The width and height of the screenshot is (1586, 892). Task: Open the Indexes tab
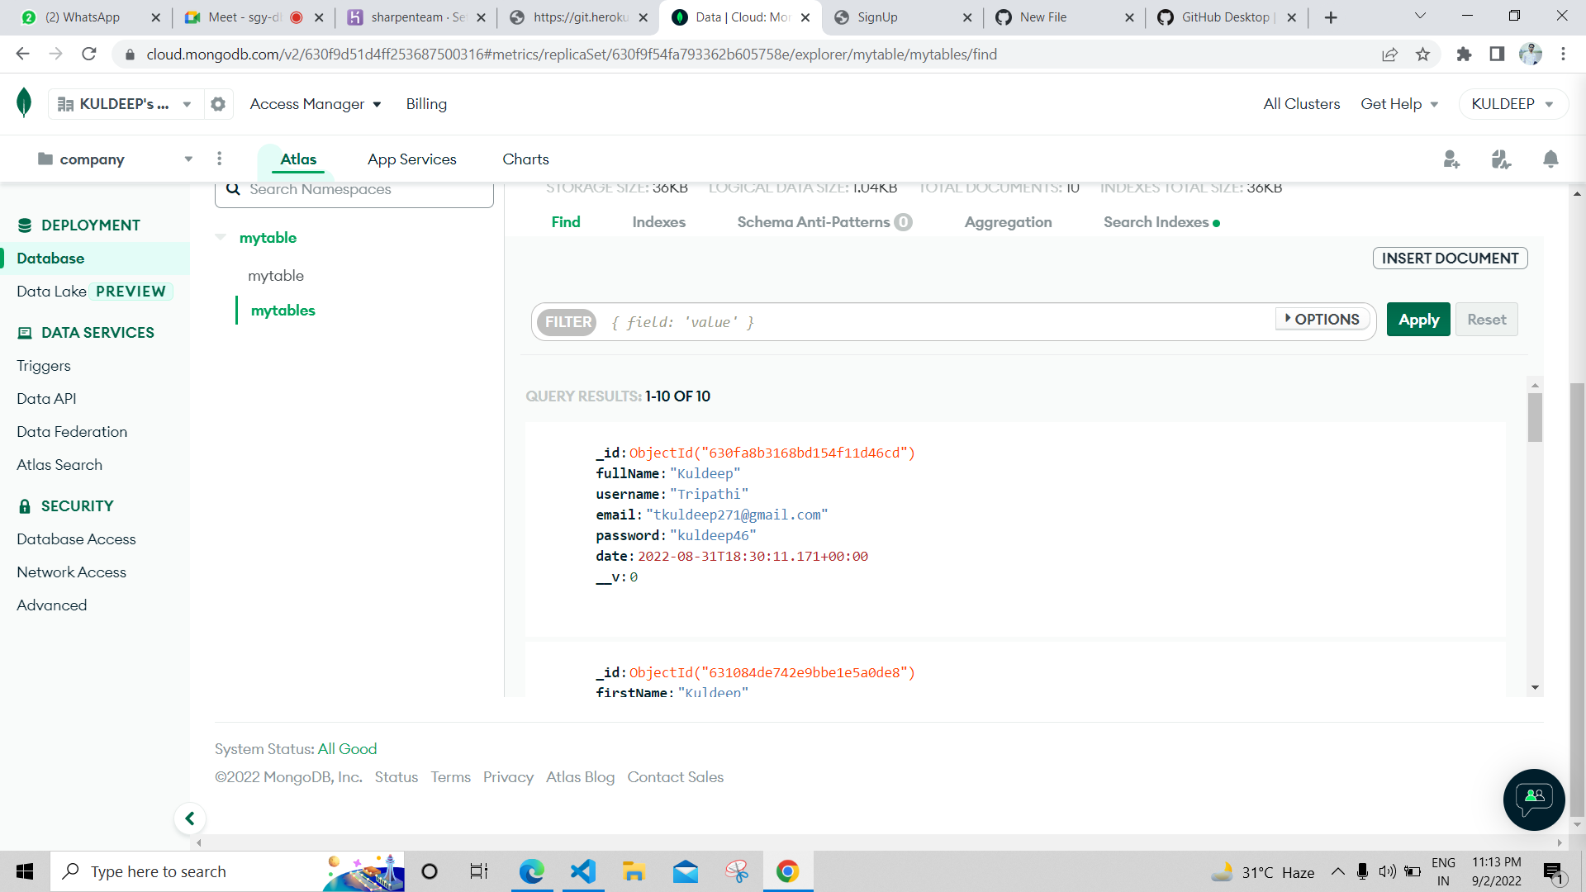point(658,221)
